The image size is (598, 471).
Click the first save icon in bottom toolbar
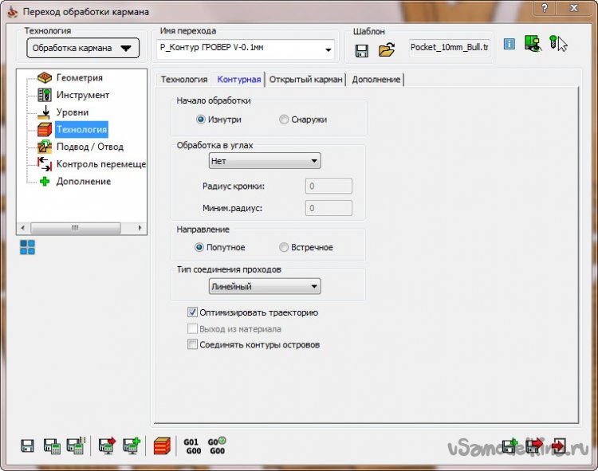coord(28,445)
